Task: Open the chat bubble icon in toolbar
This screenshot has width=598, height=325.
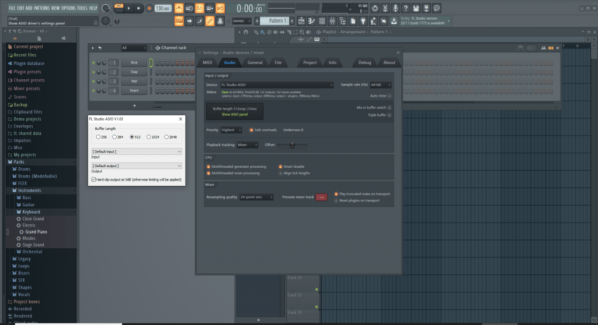Action: tap(437, 8)
